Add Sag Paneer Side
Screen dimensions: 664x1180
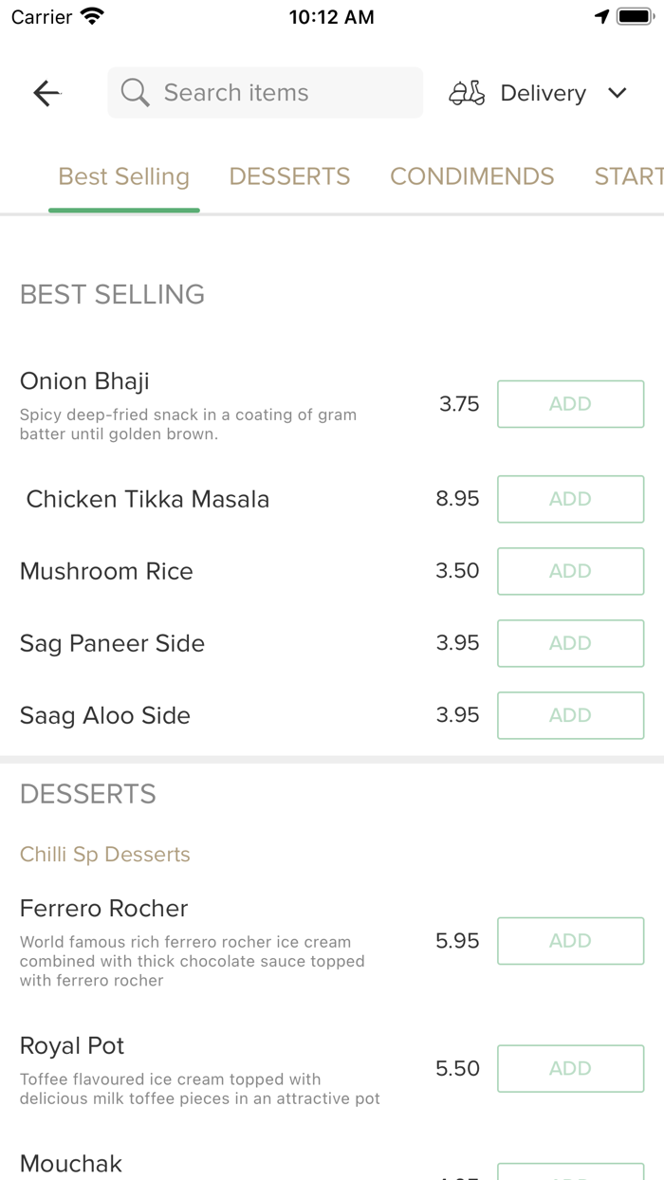[570, 643]
